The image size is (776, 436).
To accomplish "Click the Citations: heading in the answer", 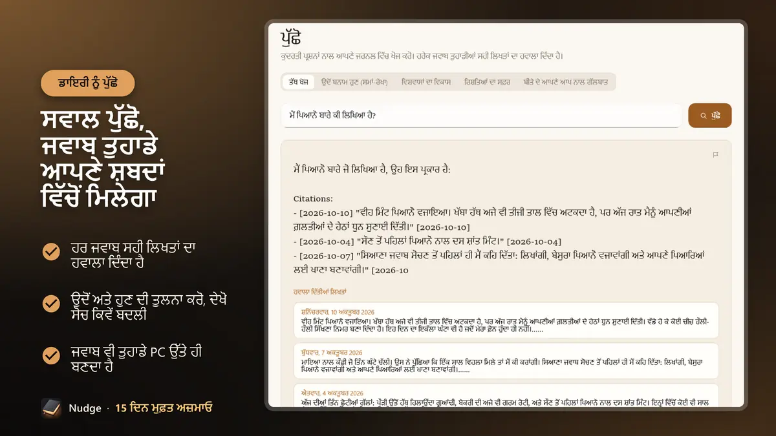I will pyautogui.click(x=313, y=198).
